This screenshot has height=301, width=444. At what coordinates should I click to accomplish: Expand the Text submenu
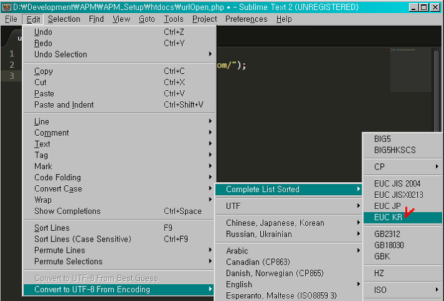click(119, 144)
